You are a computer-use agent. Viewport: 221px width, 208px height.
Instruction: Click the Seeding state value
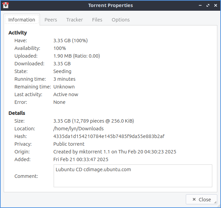tap(62, 71)
